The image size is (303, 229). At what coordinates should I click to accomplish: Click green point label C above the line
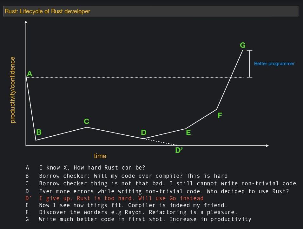coord(86,121)
